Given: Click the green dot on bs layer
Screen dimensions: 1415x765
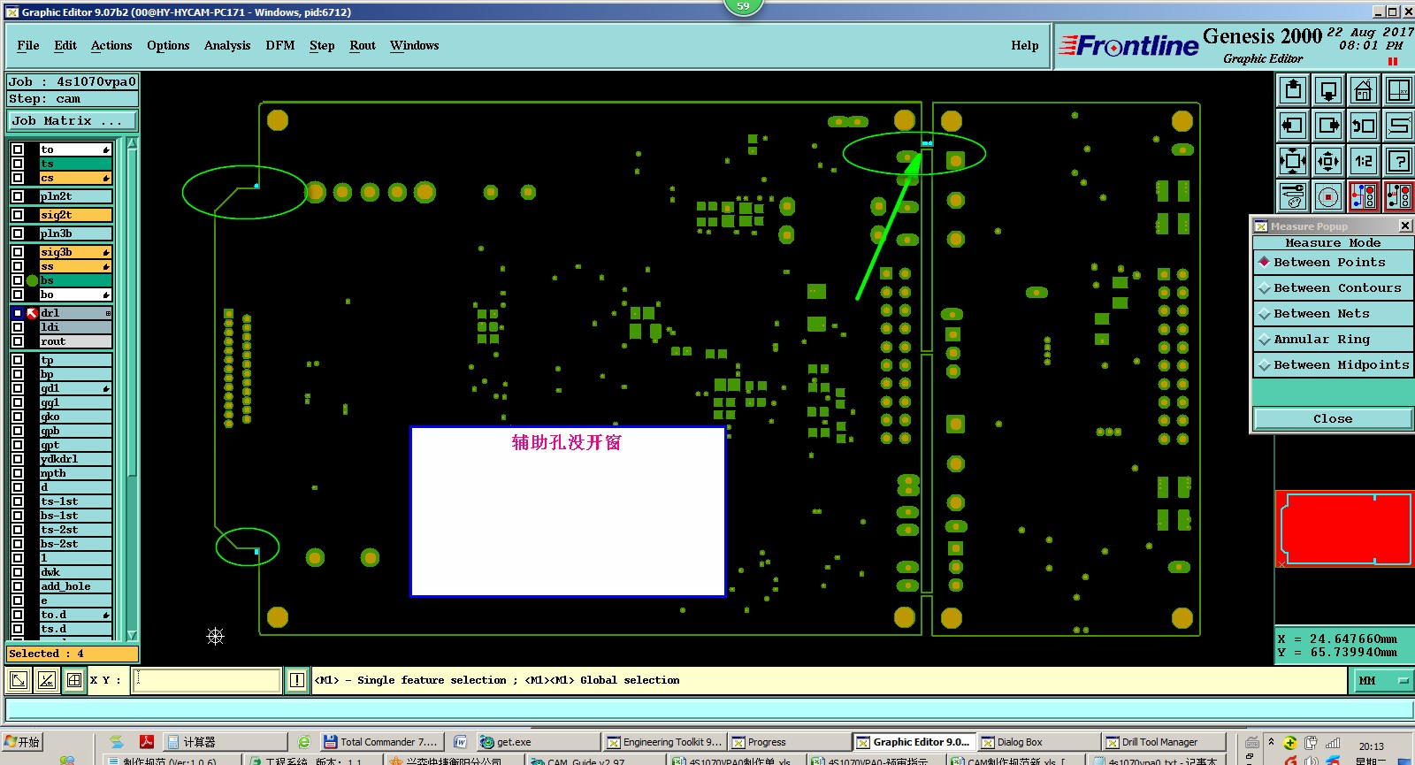Looking at the screenshot, I should coord(32,280).
